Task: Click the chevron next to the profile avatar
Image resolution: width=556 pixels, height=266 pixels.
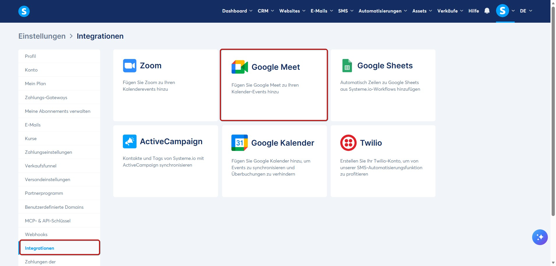Action: pos(513,11)
